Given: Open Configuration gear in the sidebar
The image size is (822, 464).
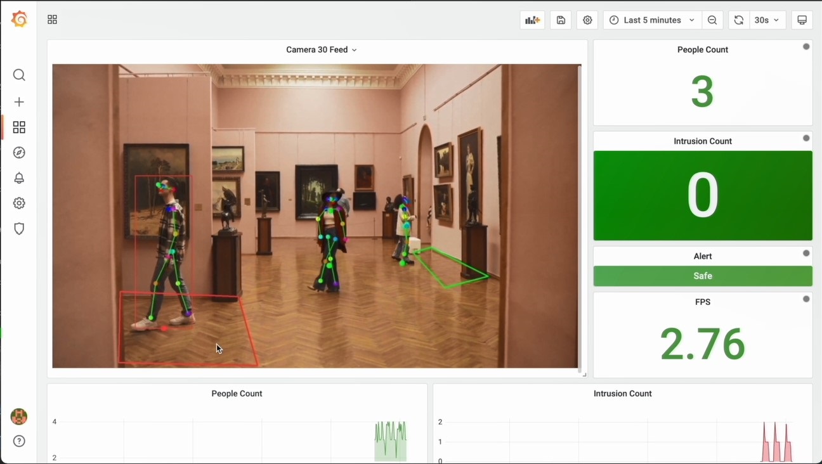Looking at the screenshot, I should click(x=19, y=203).
